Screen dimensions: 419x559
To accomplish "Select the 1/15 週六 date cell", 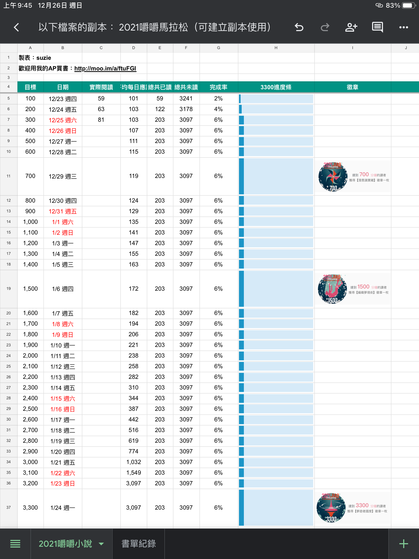I will [63, 399].
